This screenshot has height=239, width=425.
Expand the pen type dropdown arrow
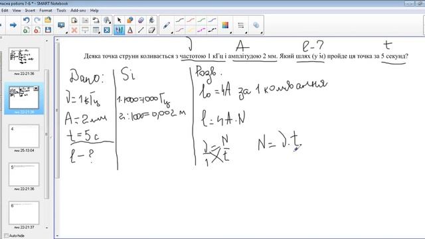click(x=172, y=33)
